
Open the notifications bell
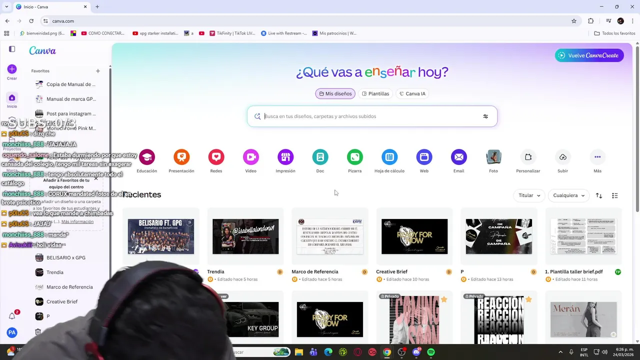pyautogui.click(x=12, y=316)
